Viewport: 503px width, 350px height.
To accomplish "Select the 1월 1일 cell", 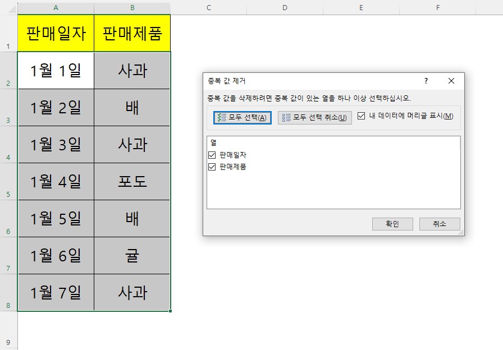I will (55, 70).
